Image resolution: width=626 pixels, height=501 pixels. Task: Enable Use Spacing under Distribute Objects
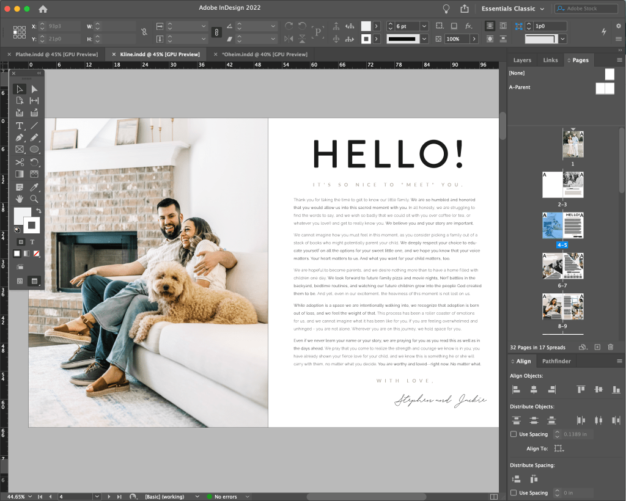(x=514, y=434)
